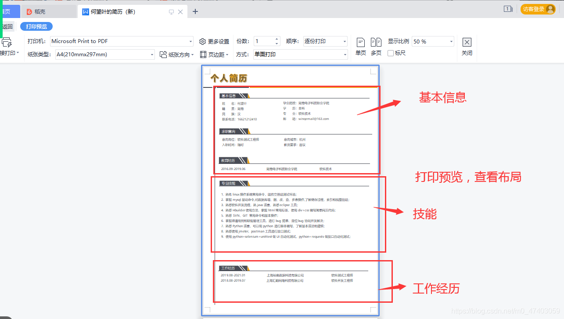The image size is (564, 319).
Task: Open new tab with plus icon
Action: pyautogui.click(x=195, y=11)
